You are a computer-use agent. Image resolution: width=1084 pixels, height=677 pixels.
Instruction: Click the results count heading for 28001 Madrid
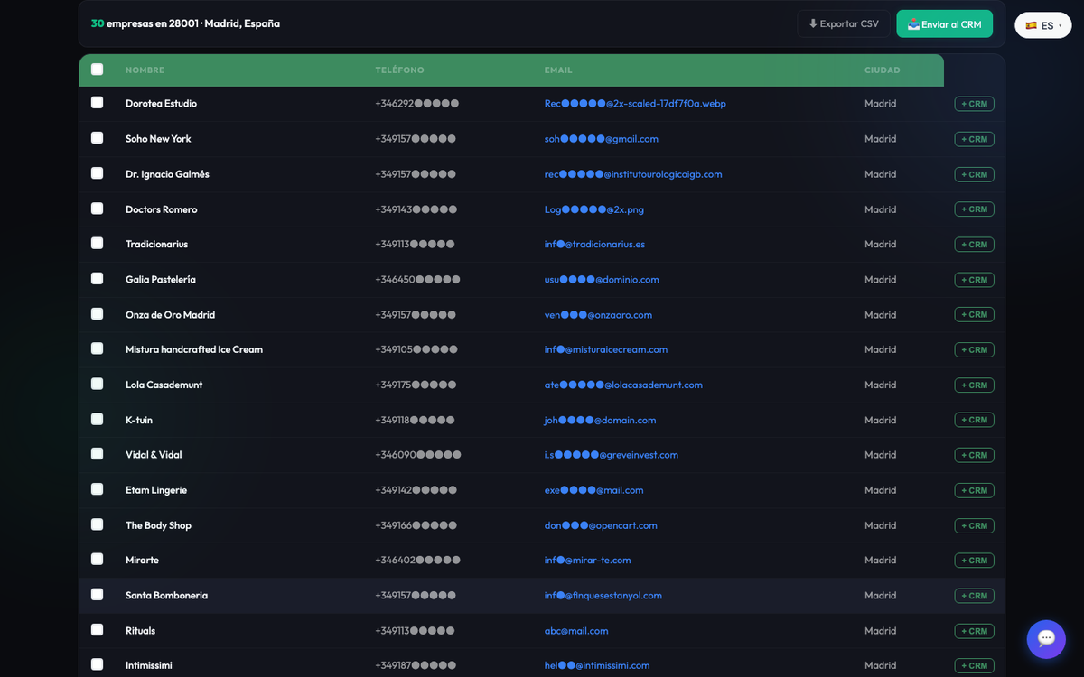tap(185, 23)
